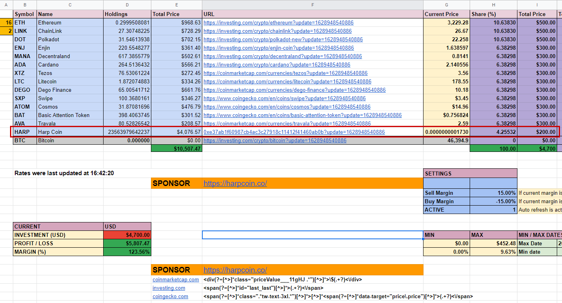The height and width of the screenshot is (303, 562).
Task: Select the PROFIT / LOSS $5,807.47 cell
Action: point(127,244)
